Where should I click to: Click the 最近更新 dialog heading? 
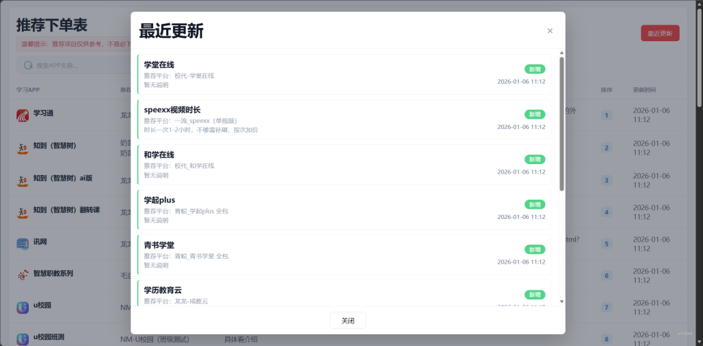tap(171, 32)
